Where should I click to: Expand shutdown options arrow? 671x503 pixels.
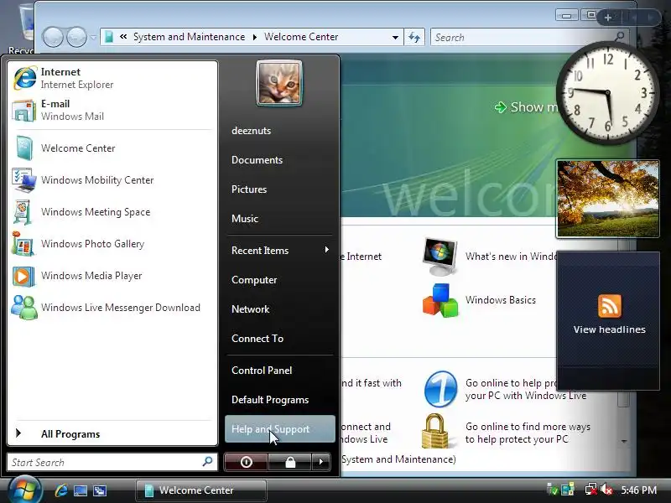tap(321, 462)
